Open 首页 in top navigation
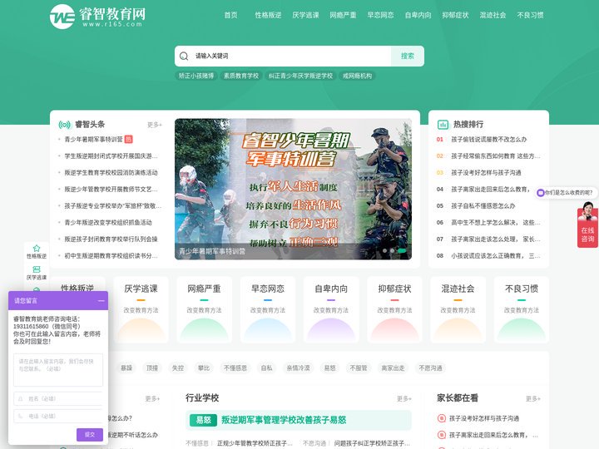The image size is (599, 449). pyautogui.click(x=230, y=15)
